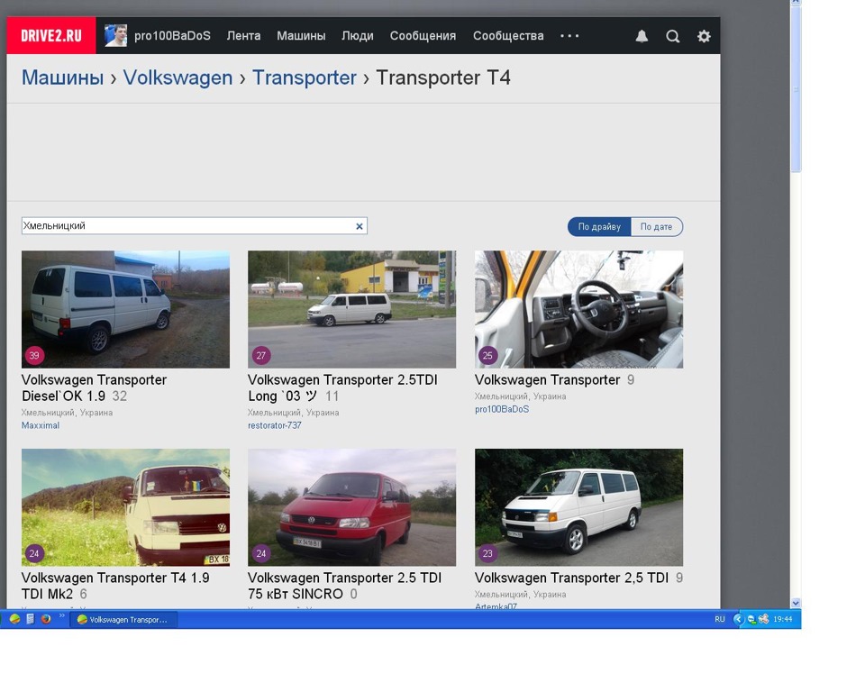Click the document quick launch icon

tap(31, 619)
